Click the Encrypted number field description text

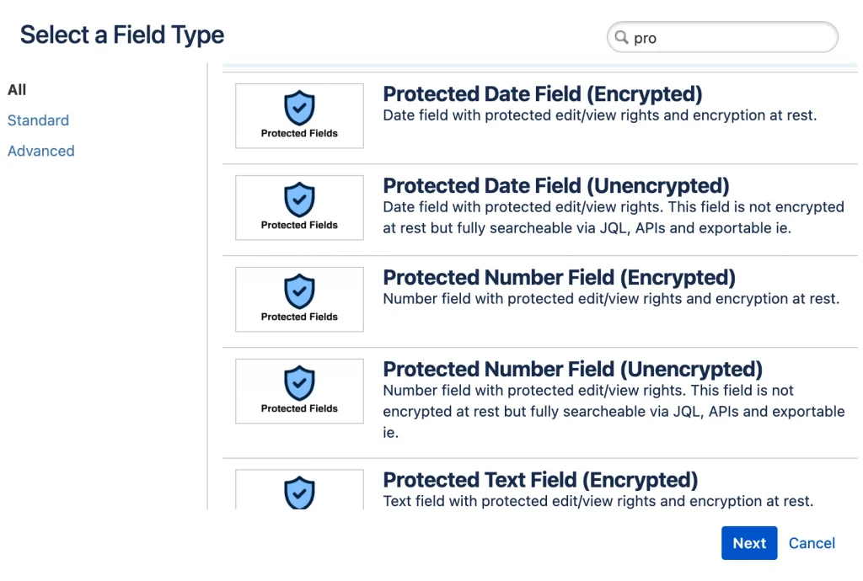coord(612,298)
